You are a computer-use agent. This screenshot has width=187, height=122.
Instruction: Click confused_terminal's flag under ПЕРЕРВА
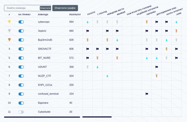point(147,94)
